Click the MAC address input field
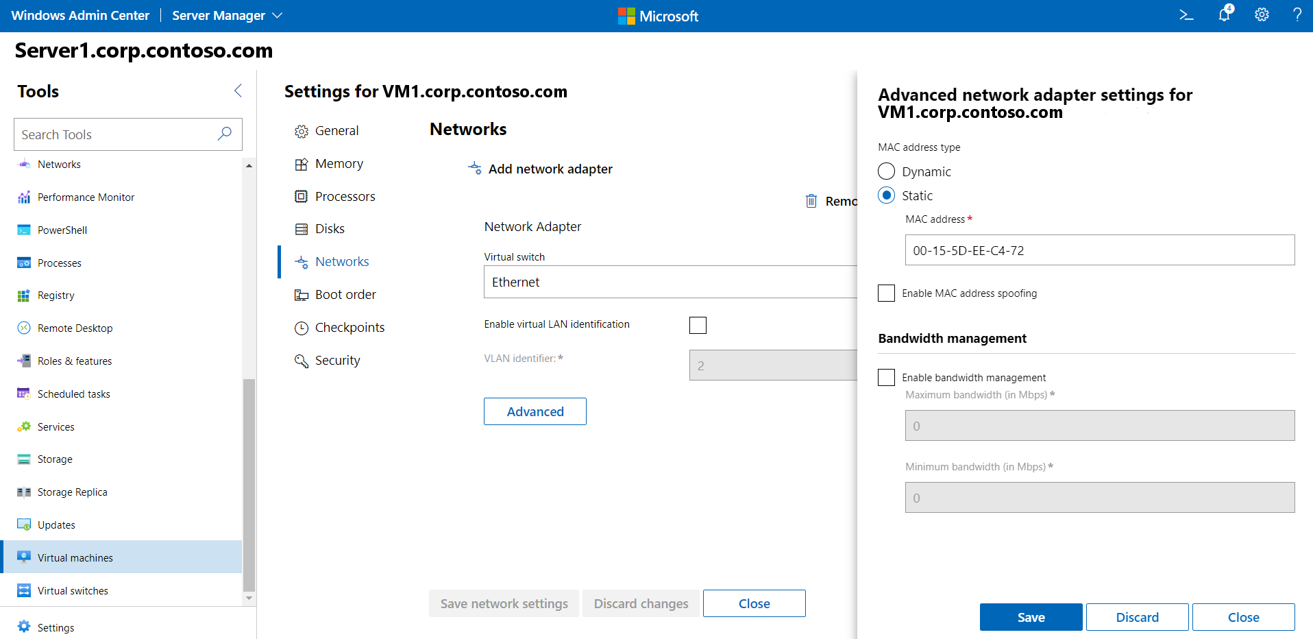 1099,250
